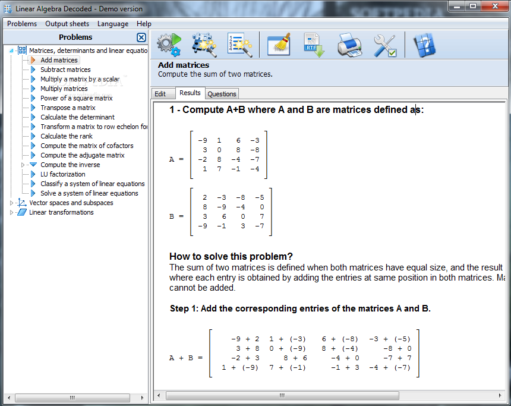
Task: Click the results pane scroll-left arrow
Action: pyautogui.click(x=159, y=395)
